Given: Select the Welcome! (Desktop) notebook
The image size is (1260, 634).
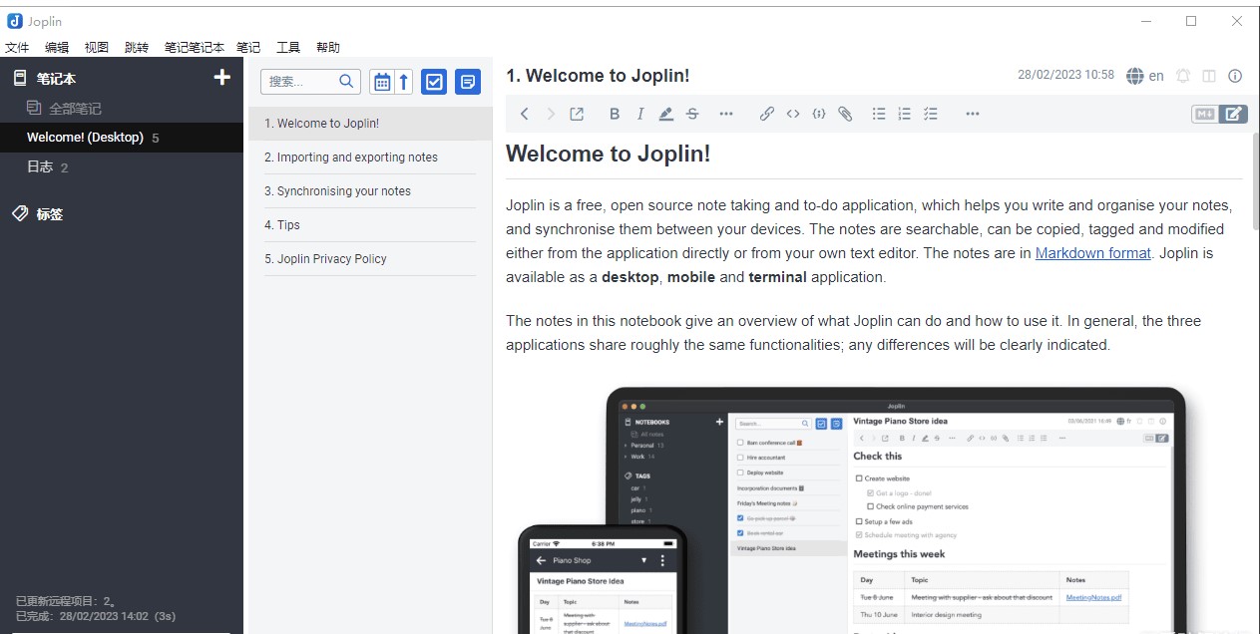Looking at the screenshot, I should click(x=122, y=138).
